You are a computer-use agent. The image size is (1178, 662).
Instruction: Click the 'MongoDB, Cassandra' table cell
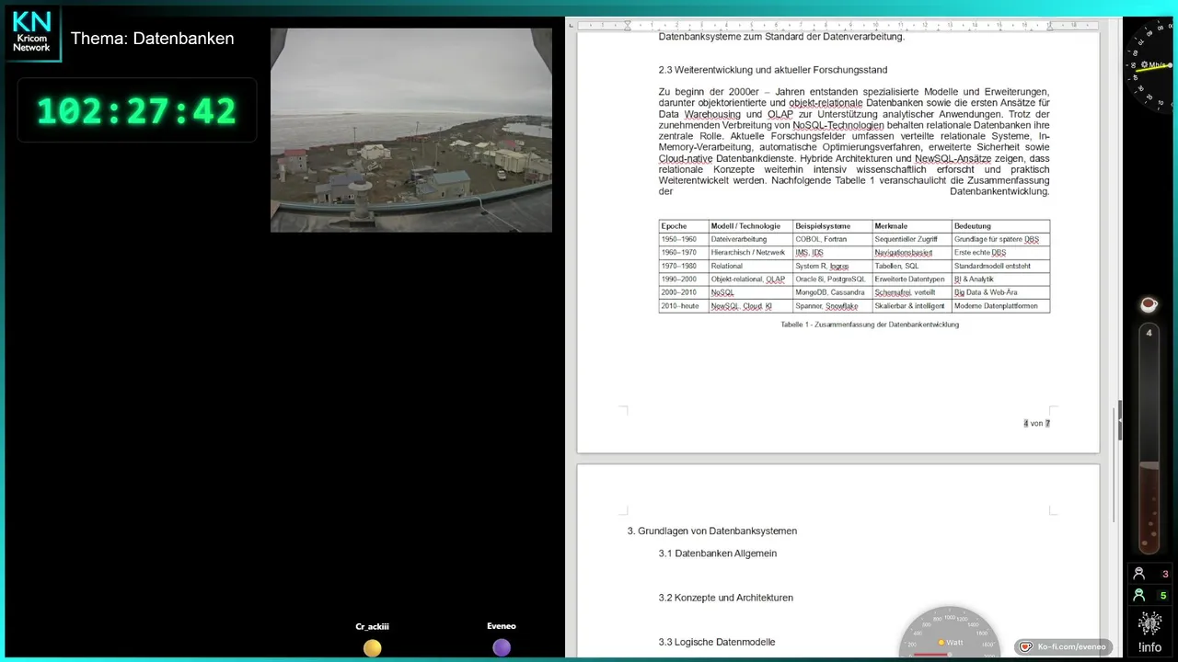pos(833,292)
